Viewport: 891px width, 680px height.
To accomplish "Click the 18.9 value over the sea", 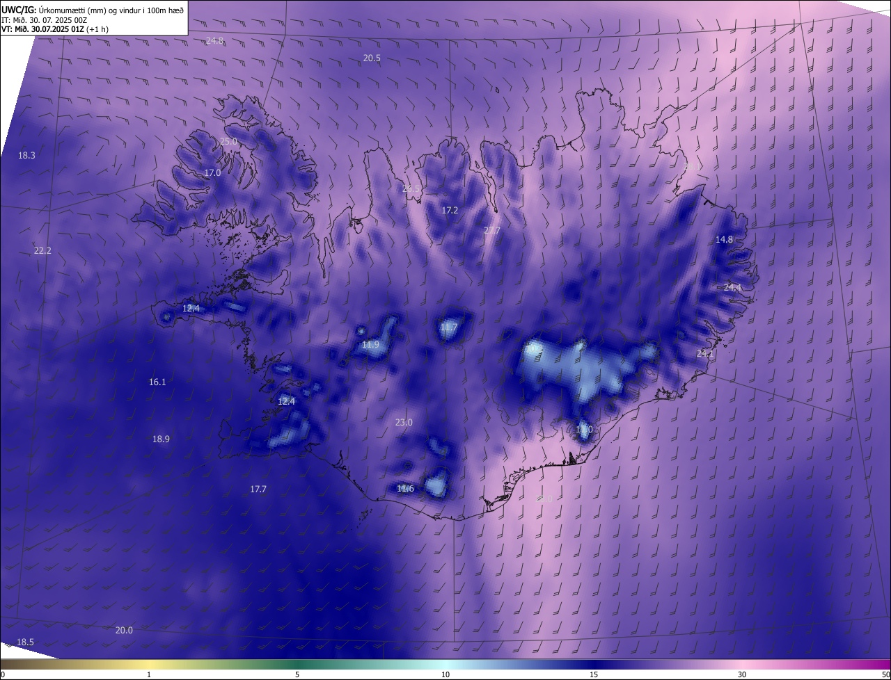I will click(x=161, y=439).
